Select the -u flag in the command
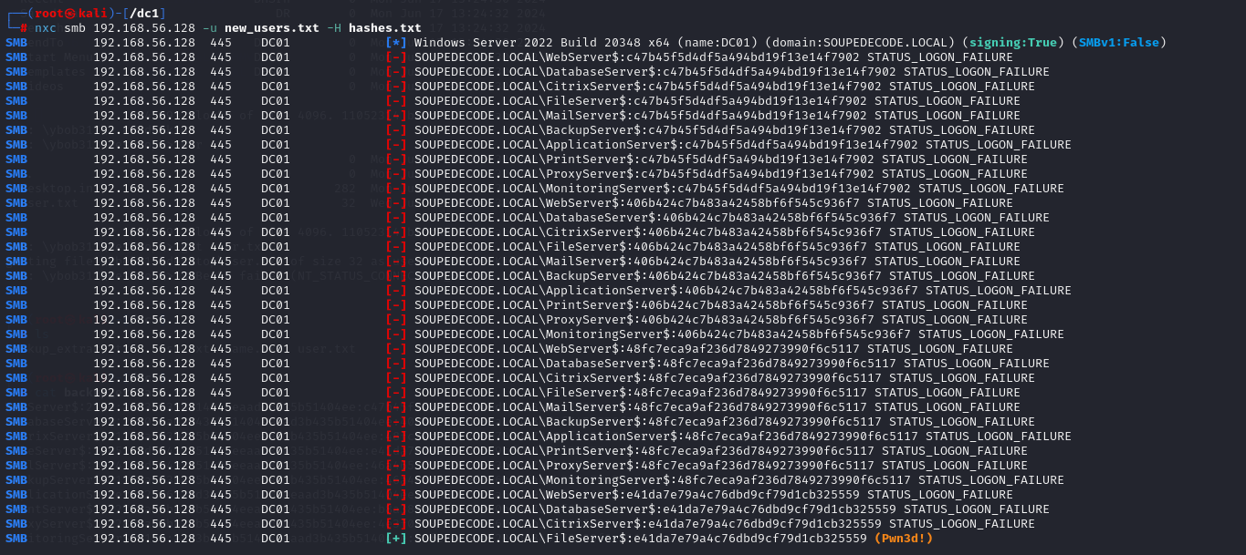The image size is (1246, 555). (x=210, y=28)
